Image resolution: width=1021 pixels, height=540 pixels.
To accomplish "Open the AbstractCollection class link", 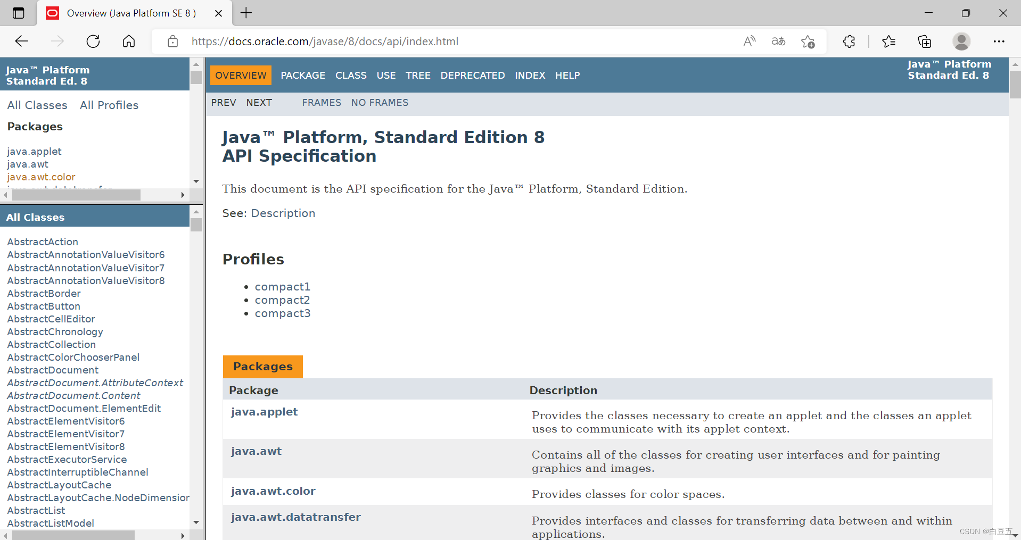I will pyautogui.click(x=51, y=345).
